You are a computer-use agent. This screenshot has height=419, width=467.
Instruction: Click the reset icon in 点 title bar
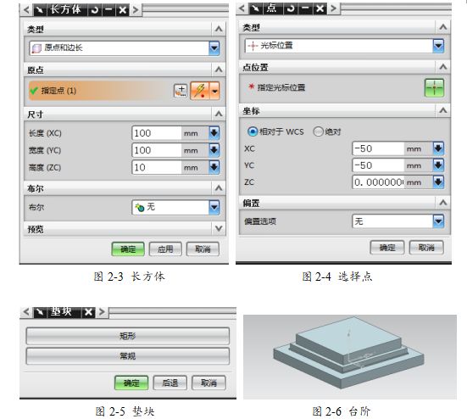point(291,8)
